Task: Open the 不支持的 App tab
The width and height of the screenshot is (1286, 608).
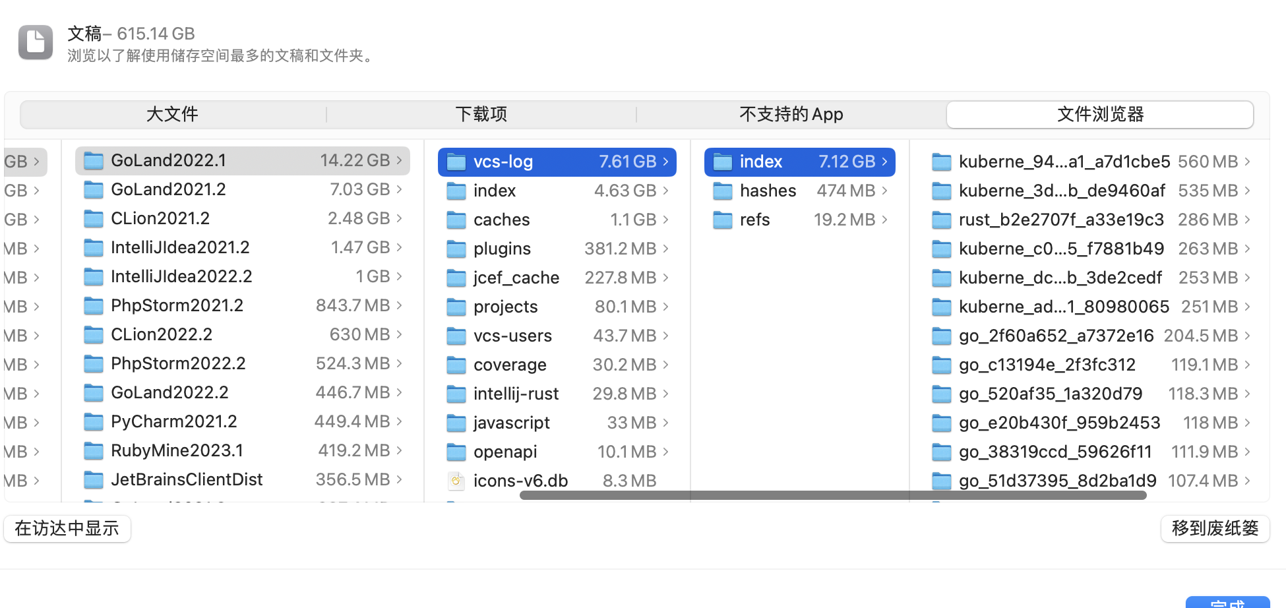Action: 791,115
